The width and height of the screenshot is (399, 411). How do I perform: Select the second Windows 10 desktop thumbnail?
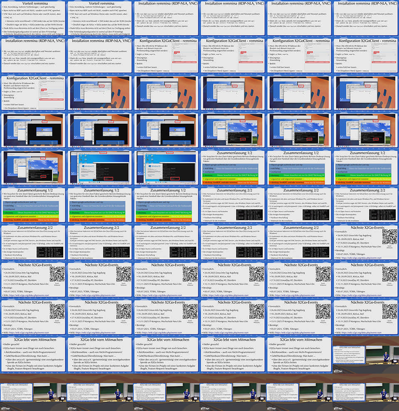(166, 168)
